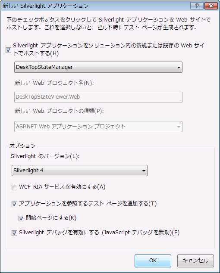
Task: Click the Silverlight のバージョン(L) label
Action: click(45, 156)
